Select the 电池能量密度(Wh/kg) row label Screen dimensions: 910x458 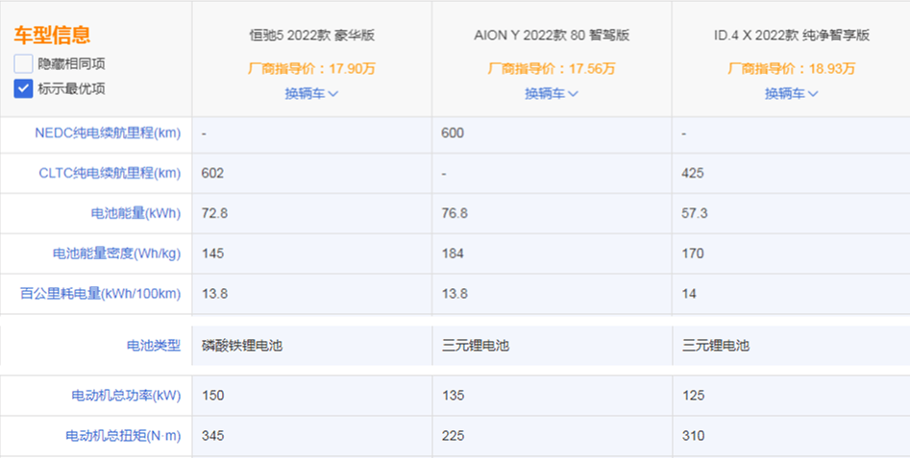click(116, 253)
